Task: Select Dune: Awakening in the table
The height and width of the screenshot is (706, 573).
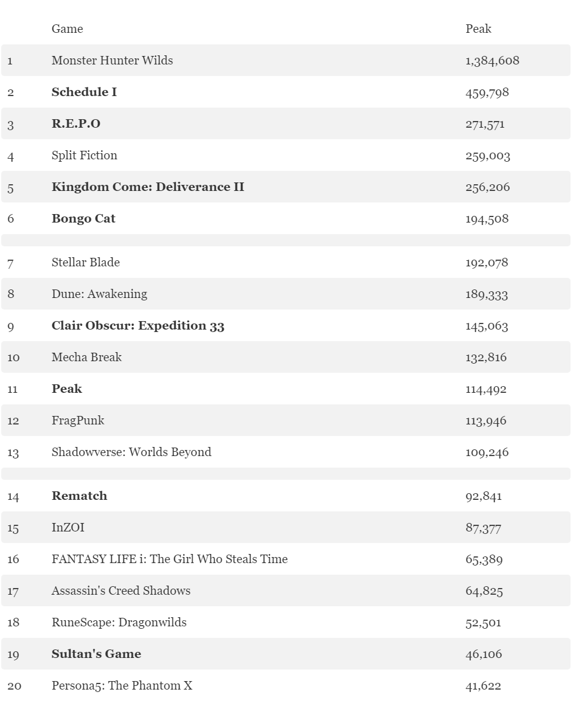Action: coord(99,294)
